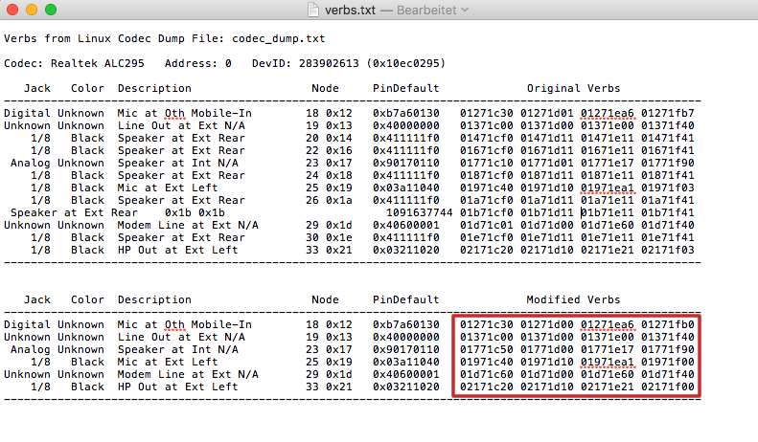This screenshot has width=758, height=442.
Task: Click Description heading in original table header
Action: pyautogui.click(x=154, y=88)
